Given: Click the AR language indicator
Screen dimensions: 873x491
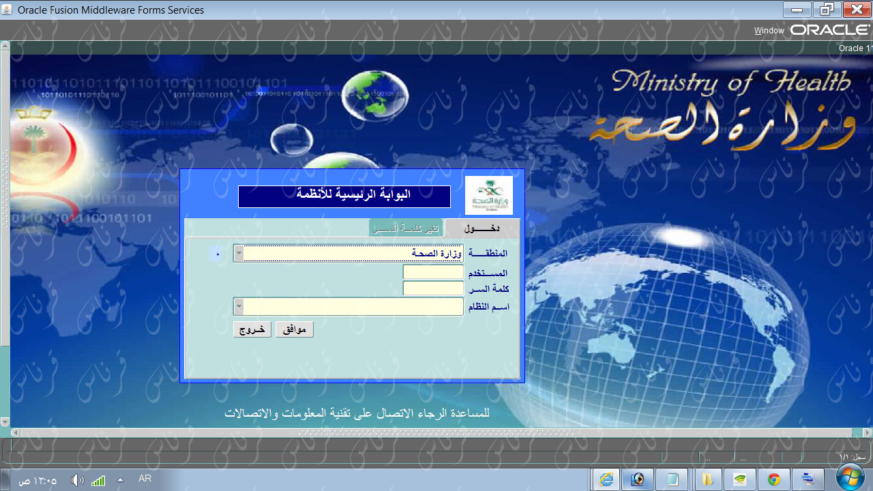Looking at the screenshot, I should point(145,479).
